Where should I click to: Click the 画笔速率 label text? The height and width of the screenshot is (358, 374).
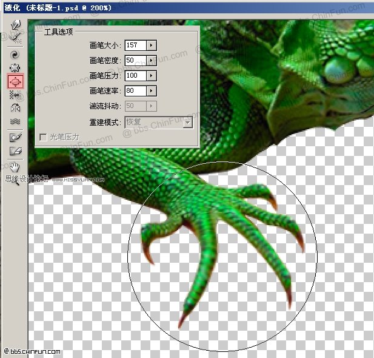(104, 91)
